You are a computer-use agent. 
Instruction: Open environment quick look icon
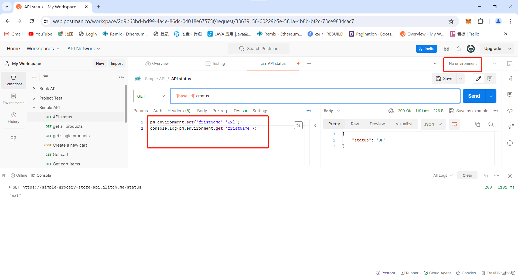pyautogui.click(x=510, y=63)
